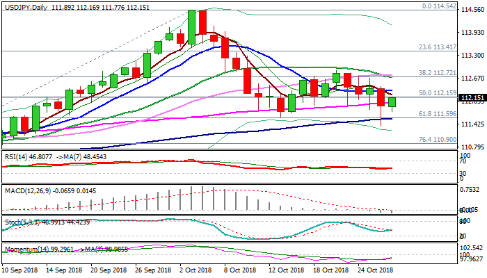Select the RSI(14) indicator label
Screen dimensions: 487x278
tap(17, 158)
